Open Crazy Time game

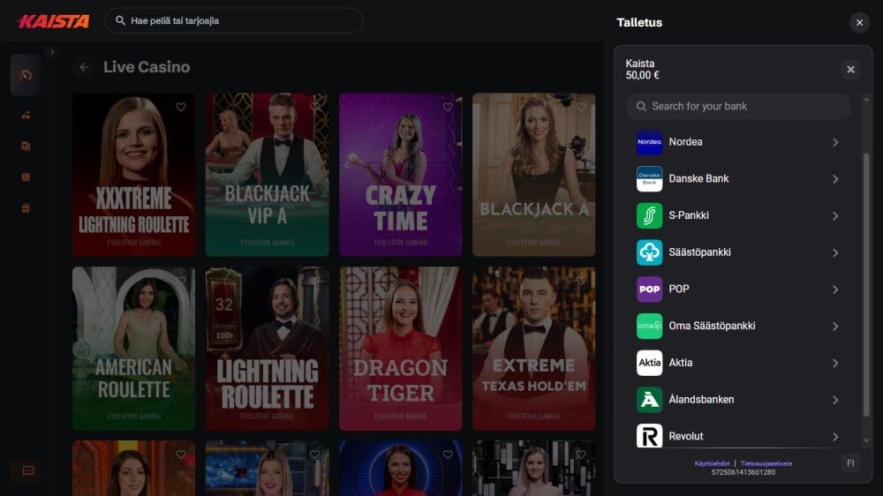400,175
